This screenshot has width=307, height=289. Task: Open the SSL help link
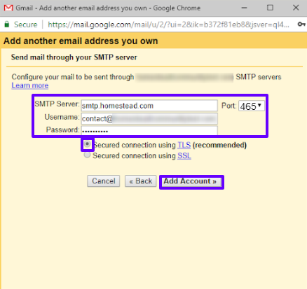(x=184, y=155)
